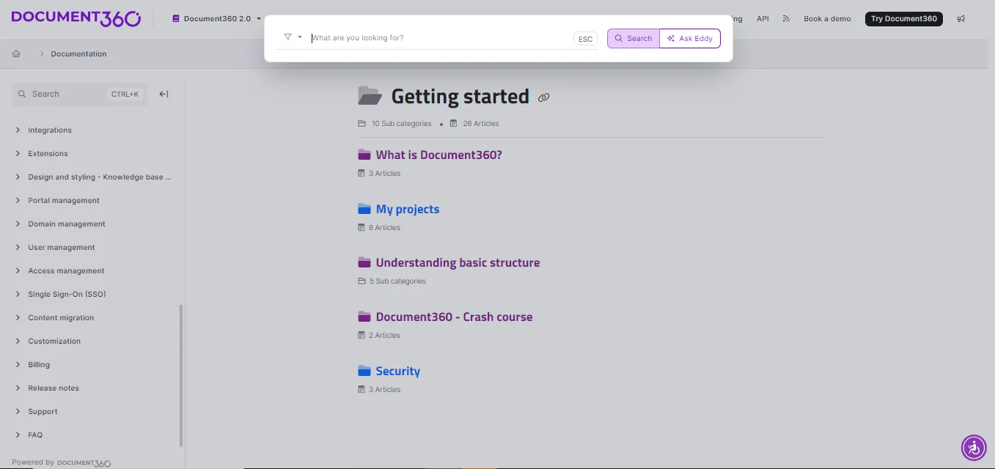Image resolution: width=995 pixels, height=469 pixels.
Task: Click the Powered by Document360 link
Action: click(x=62, y=462)
